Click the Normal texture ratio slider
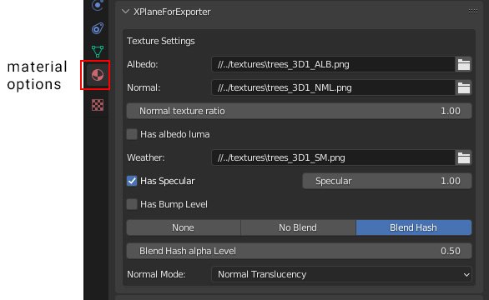This screenshot has width=489, height=300. point(299,111)
